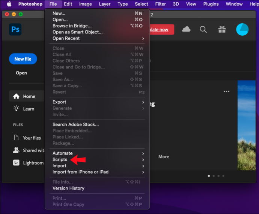Choose New... from File menu

click(x=97, y=13)
